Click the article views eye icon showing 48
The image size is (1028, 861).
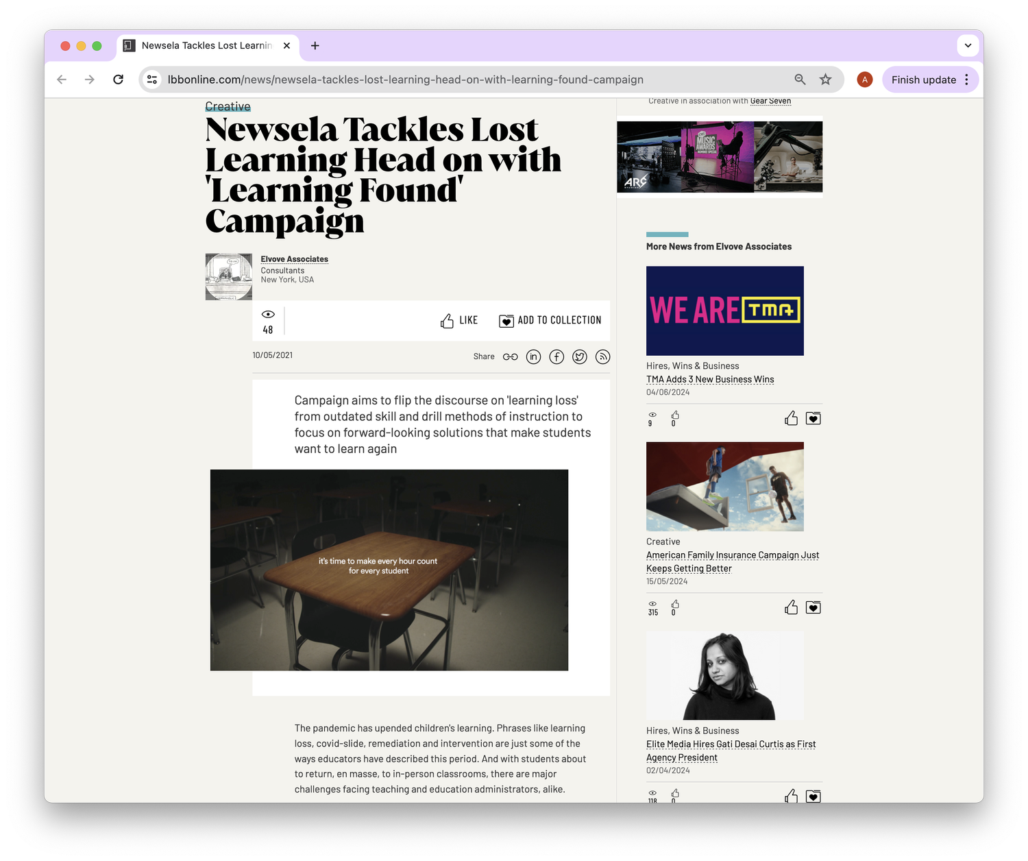point(268,314)
